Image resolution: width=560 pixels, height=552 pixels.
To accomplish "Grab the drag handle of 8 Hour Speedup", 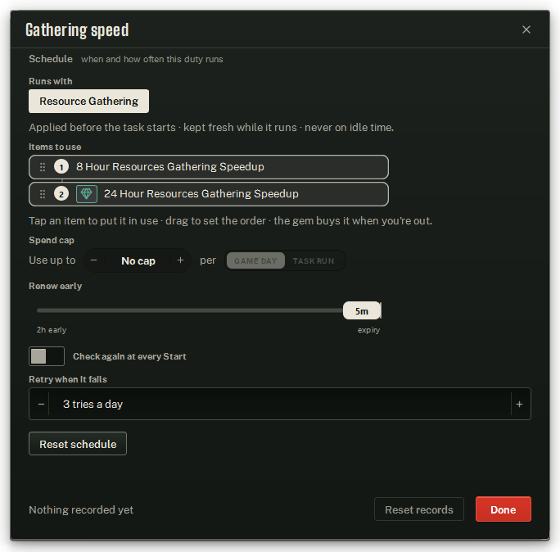I will 43,167.
